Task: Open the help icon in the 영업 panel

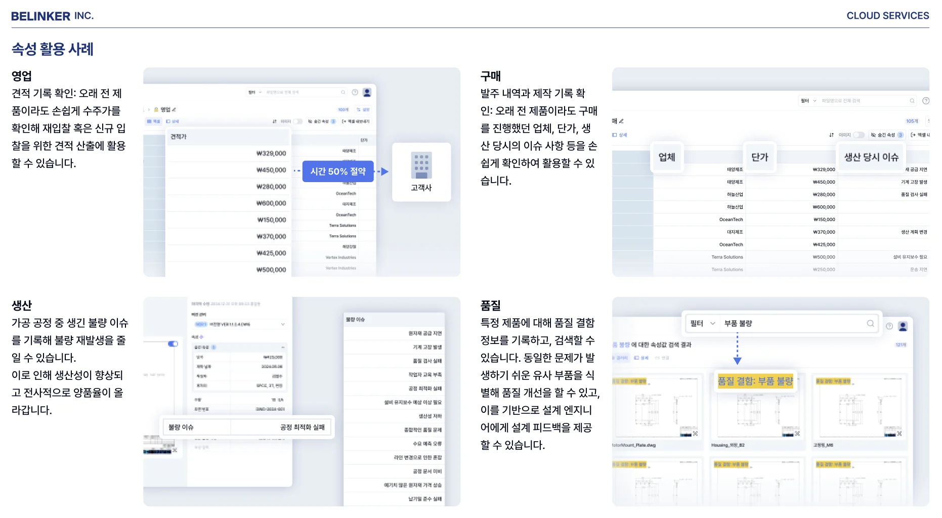Action: [355, 92]
